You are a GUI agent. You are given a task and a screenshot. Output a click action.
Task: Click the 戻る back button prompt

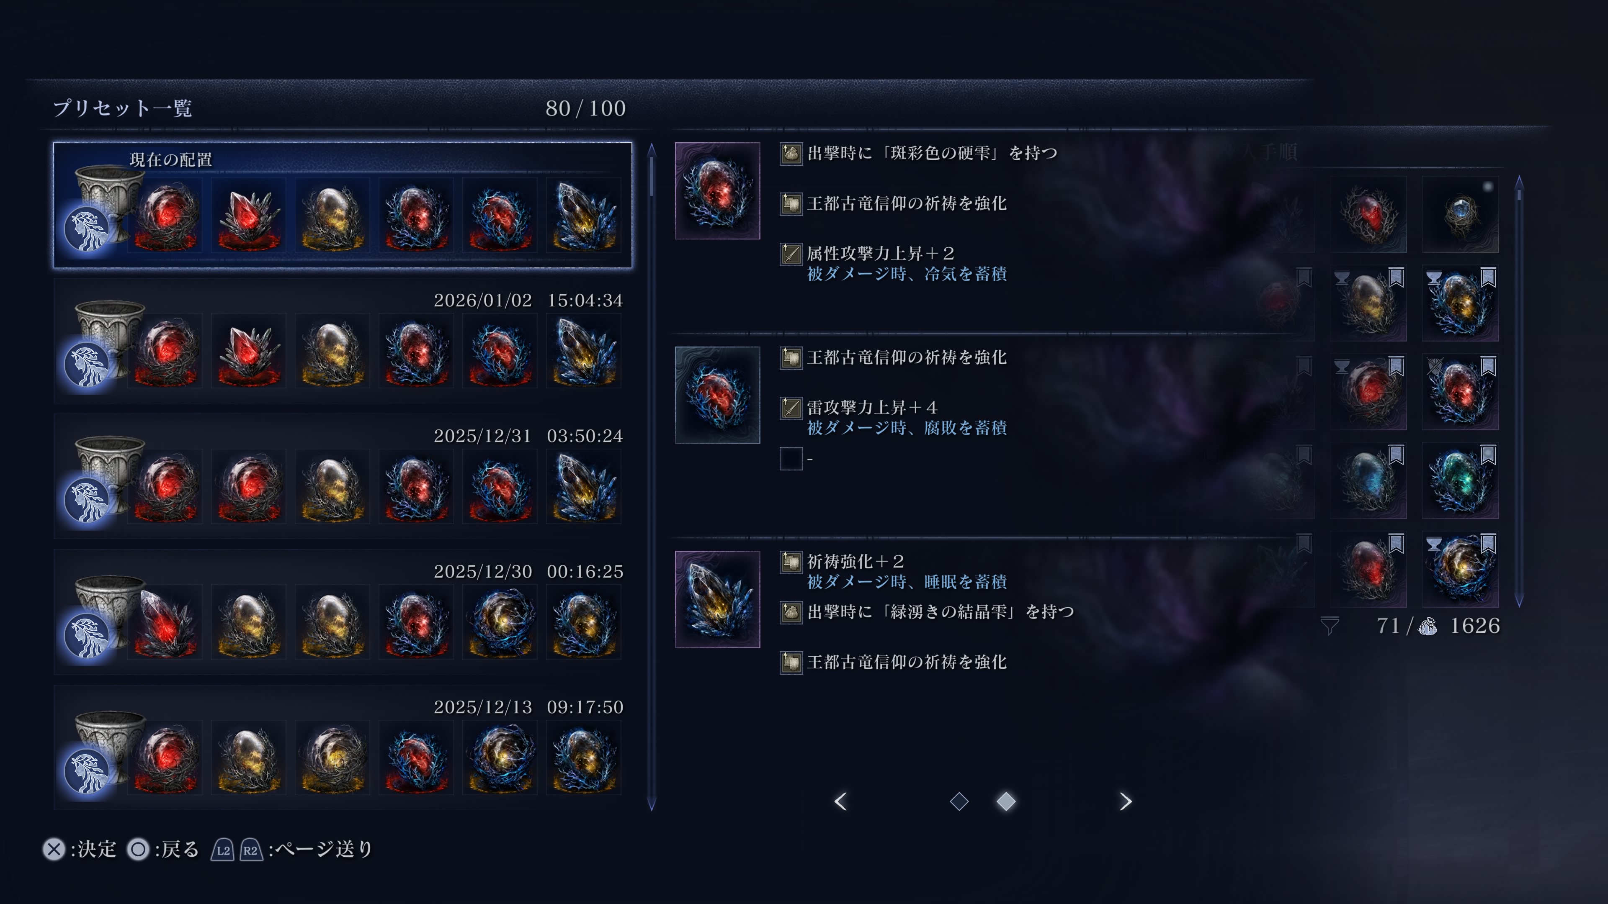click(163, 849)
